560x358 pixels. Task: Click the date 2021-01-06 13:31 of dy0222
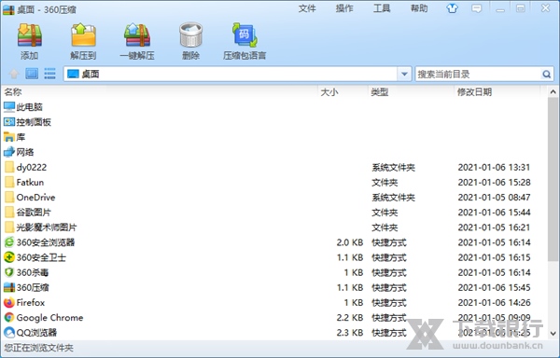[x=494, y=167]
